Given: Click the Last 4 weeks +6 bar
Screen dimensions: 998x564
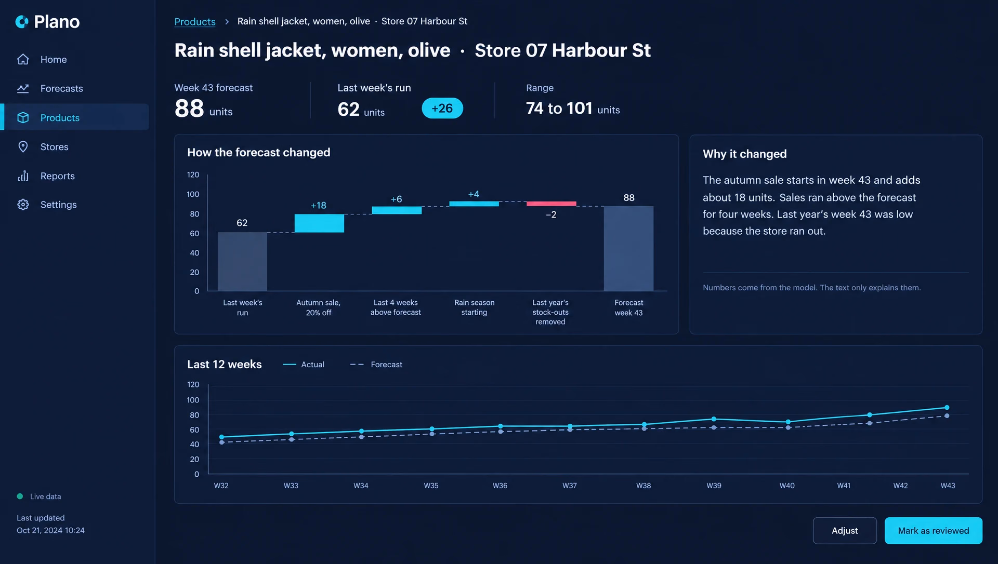Looking at the screenshot, I should [397, 210].
